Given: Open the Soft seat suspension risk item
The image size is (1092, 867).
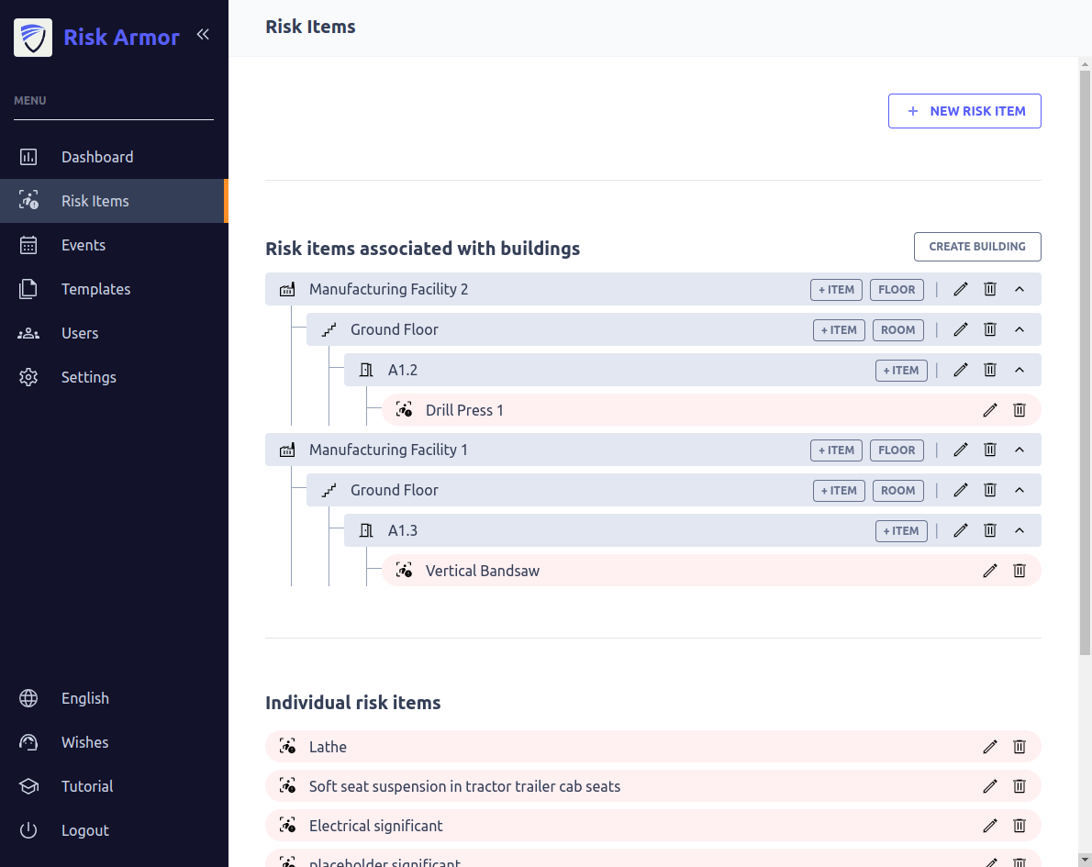Looking at the screenshot, I should (464, 786).
